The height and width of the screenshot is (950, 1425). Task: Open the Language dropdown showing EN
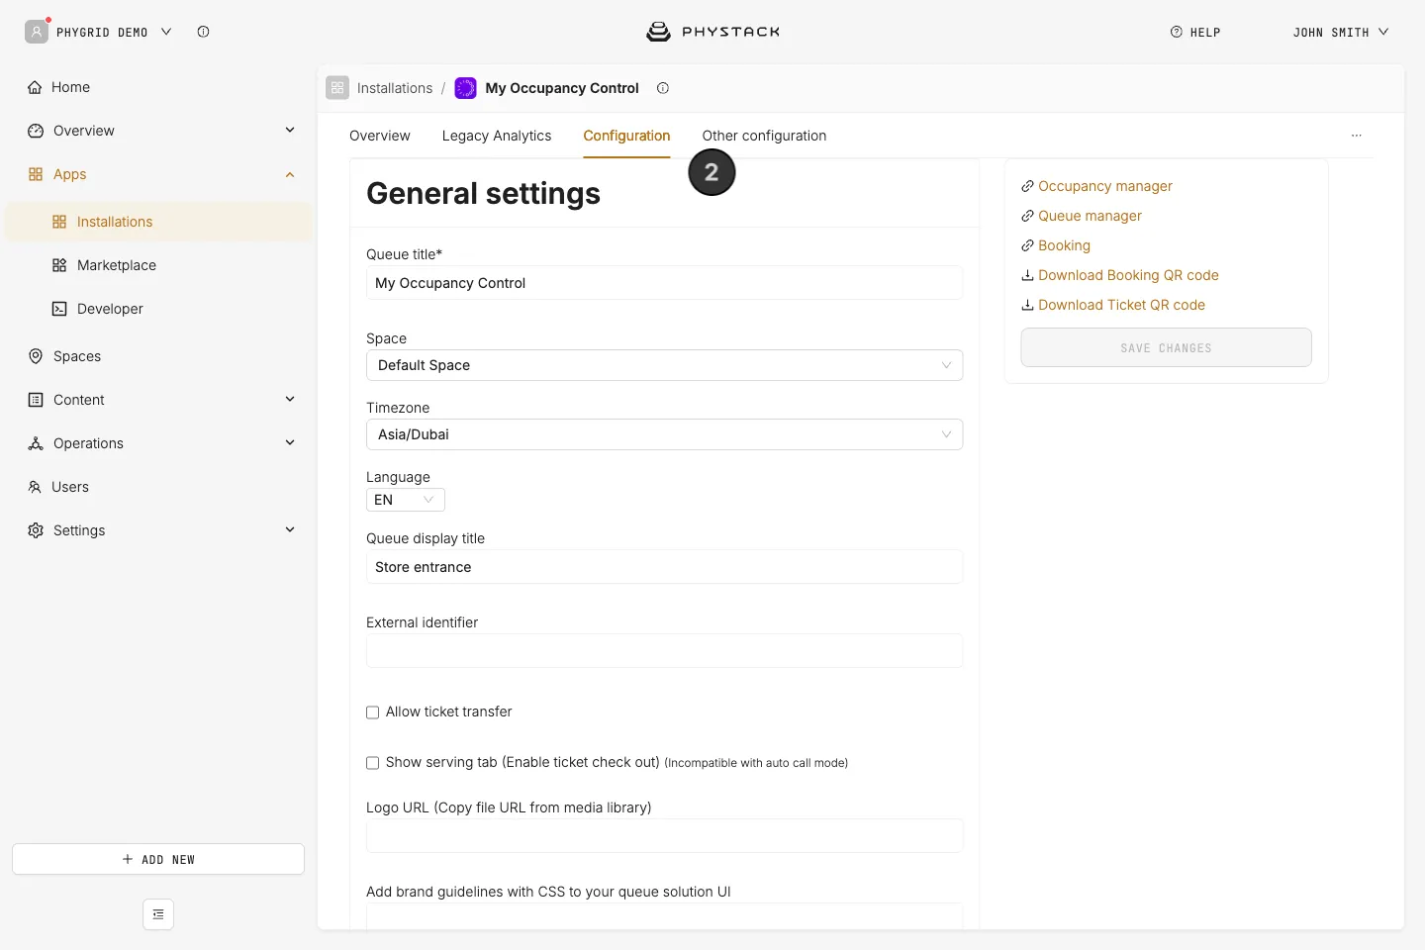coord(406,500)
